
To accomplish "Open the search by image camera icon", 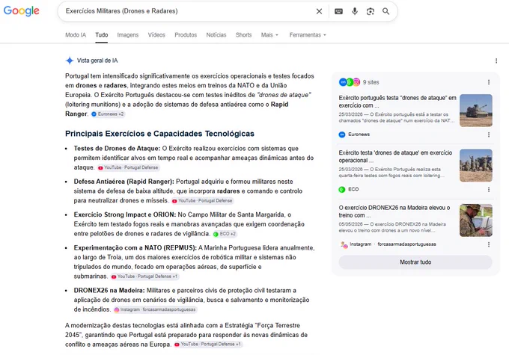I will (371, 11).
